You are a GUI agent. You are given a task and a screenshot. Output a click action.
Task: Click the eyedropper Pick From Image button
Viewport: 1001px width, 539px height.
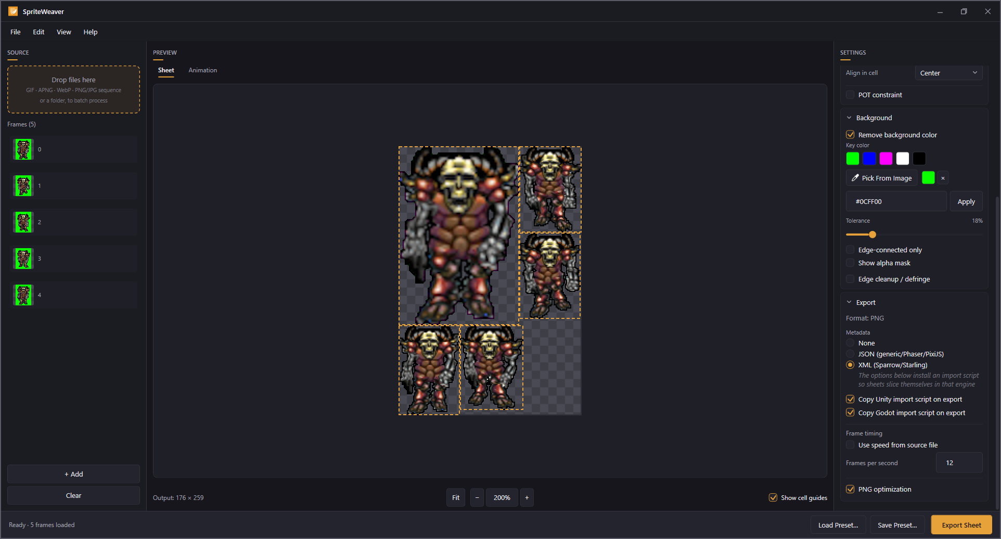click(x=881, y=178)
